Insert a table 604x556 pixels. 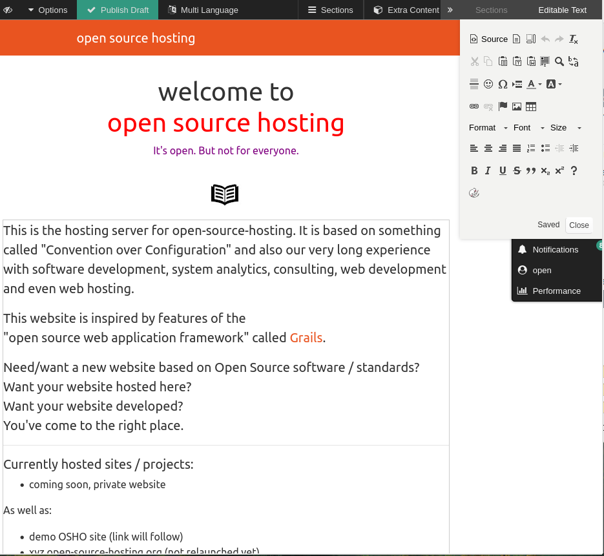531,107
